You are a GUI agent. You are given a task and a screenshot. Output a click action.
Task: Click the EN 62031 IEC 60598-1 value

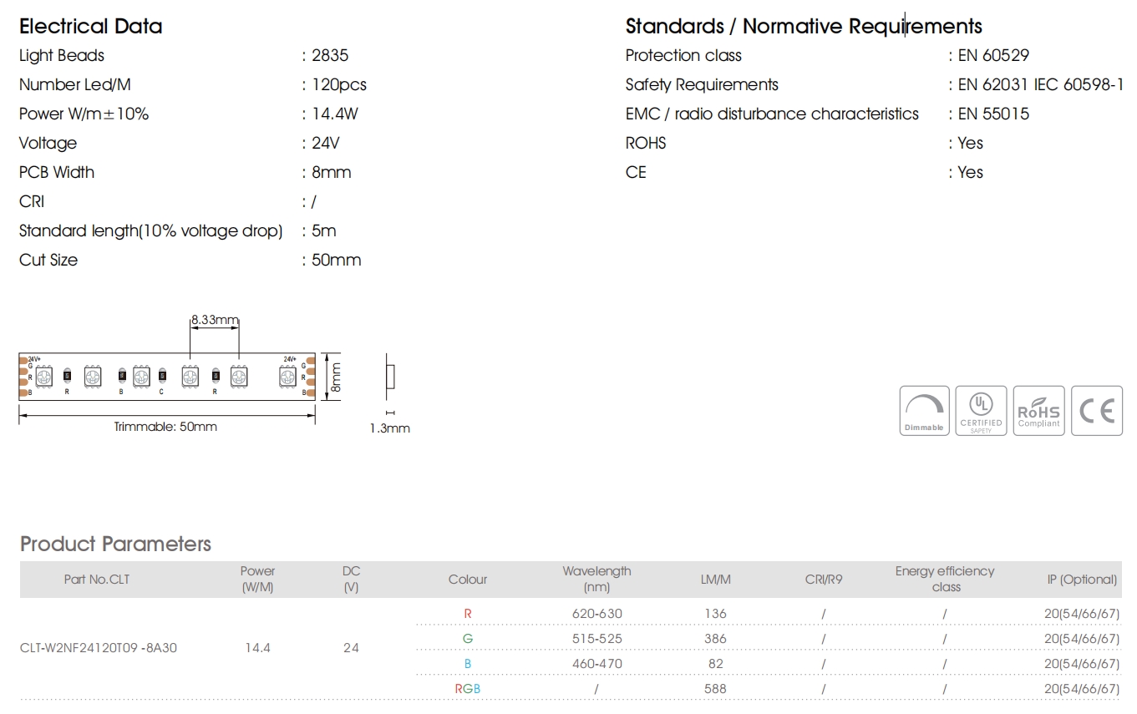click(x=1040, y=84)
